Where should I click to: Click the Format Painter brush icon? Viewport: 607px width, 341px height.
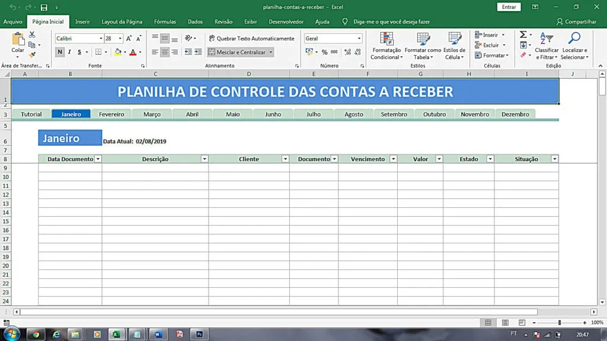(x=32, y=55)
